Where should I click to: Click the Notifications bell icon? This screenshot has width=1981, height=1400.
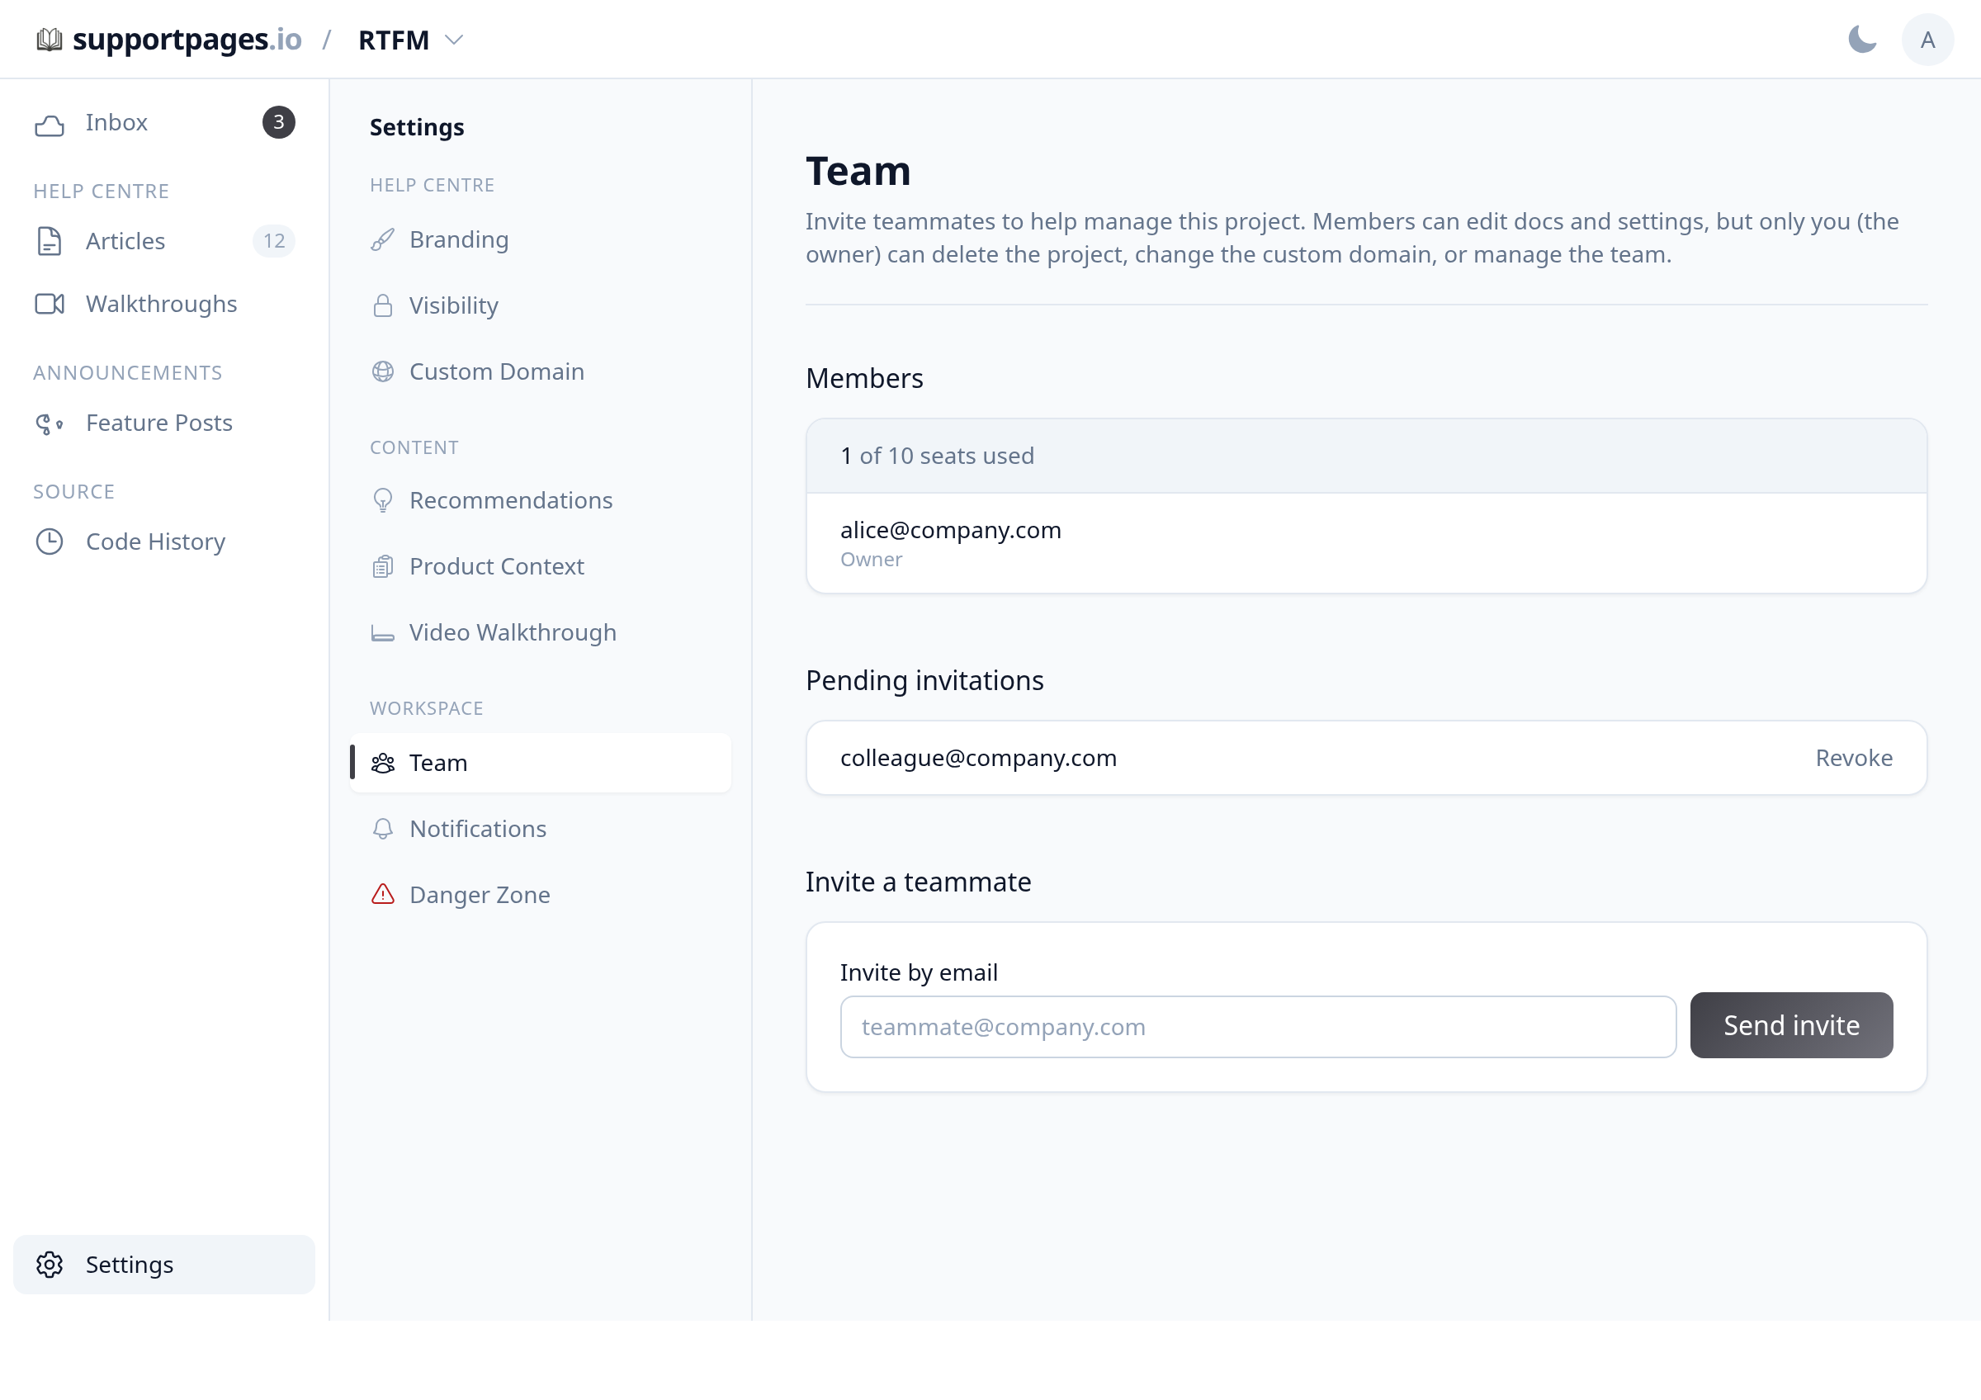(383, 829)
